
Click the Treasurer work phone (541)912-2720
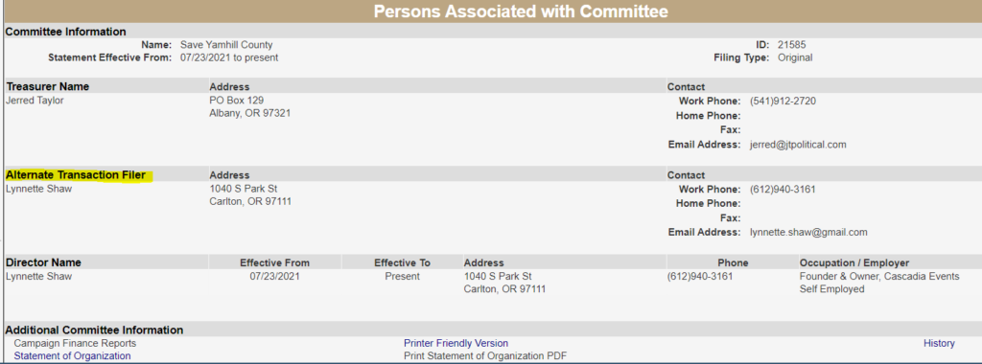[x=783, y=101]
